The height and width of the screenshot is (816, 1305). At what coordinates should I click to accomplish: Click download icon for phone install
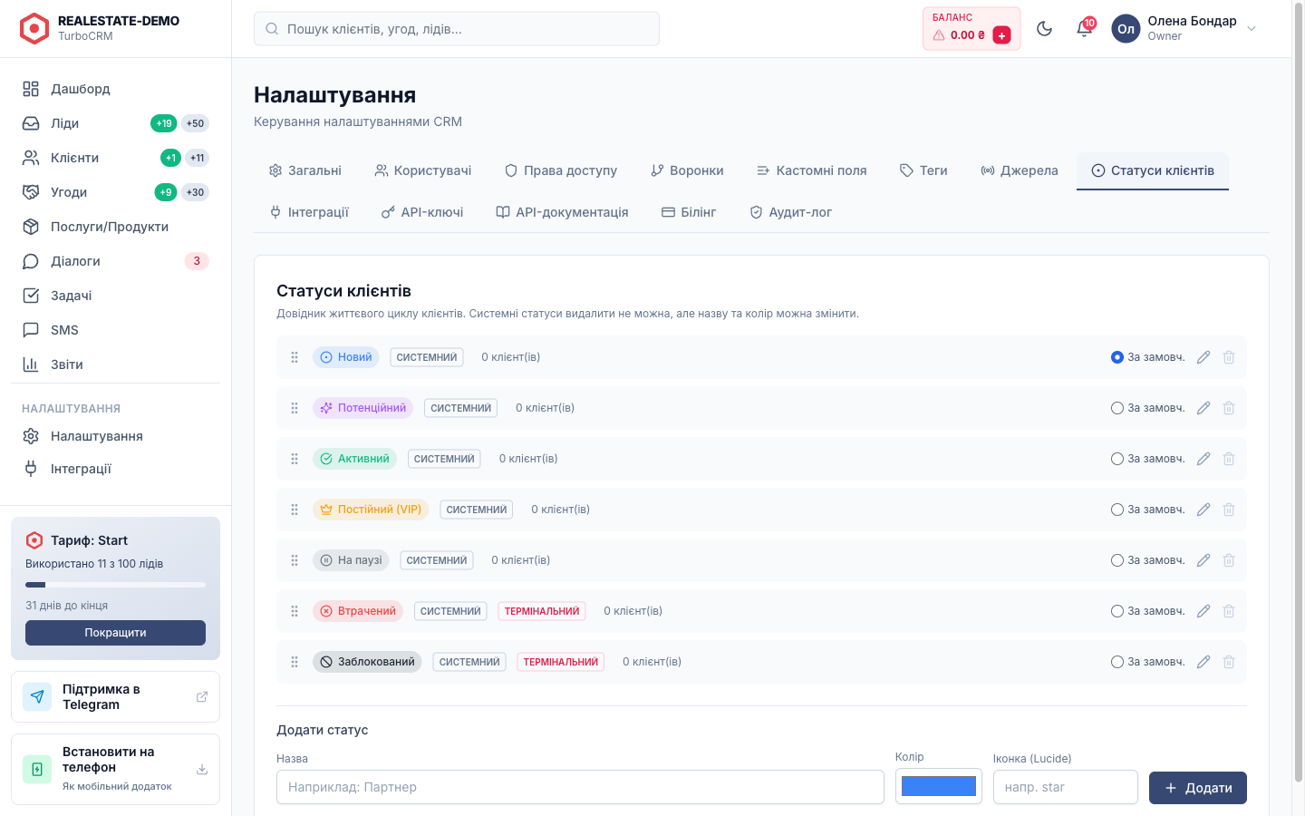202,769
